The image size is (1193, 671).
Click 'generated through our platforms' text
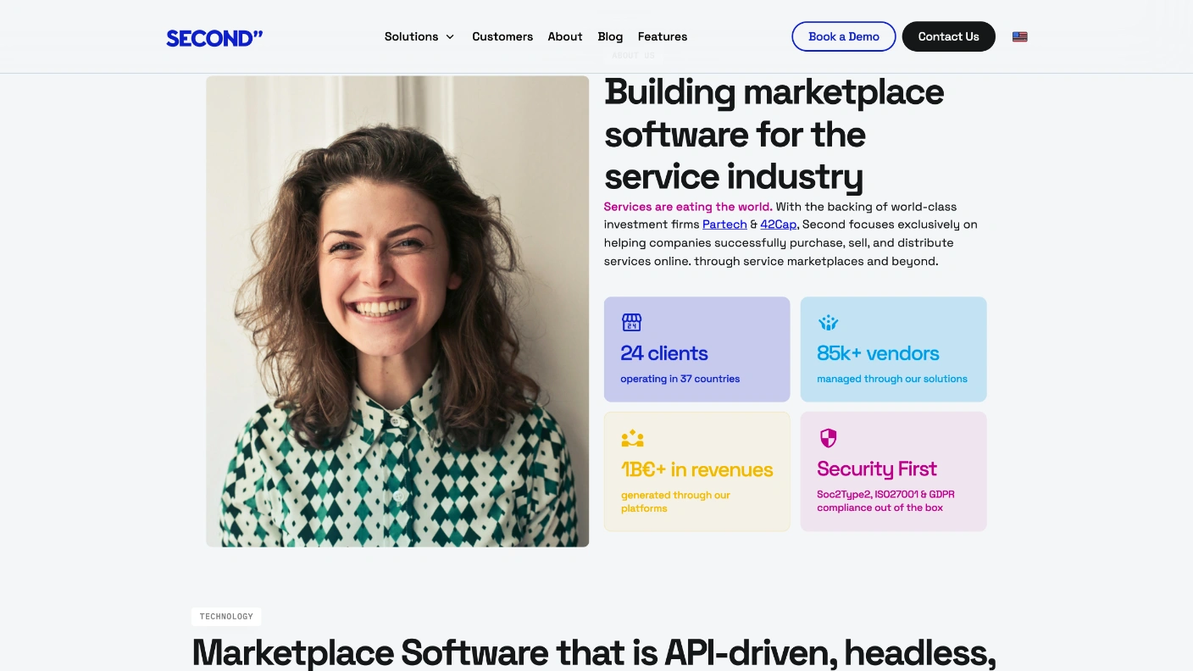[x=675, y=502]
